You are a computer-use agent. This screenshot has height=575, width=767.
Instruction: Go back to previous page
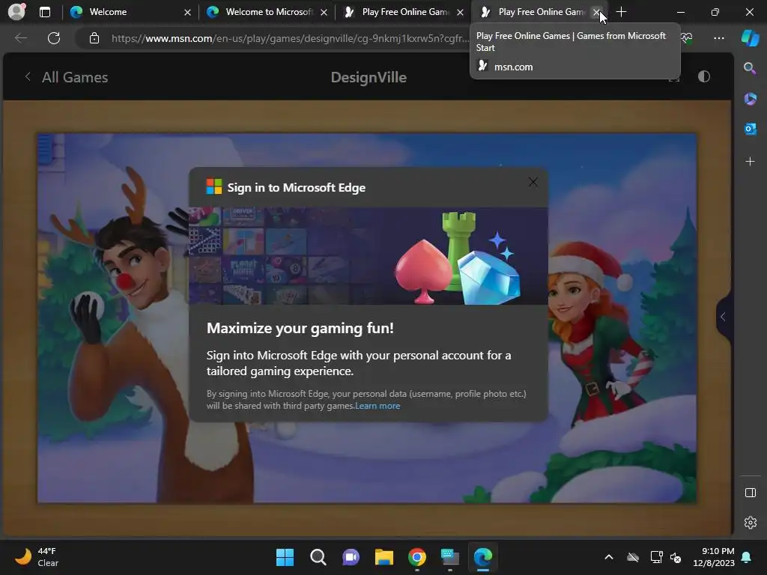click(x=21, y=37)
